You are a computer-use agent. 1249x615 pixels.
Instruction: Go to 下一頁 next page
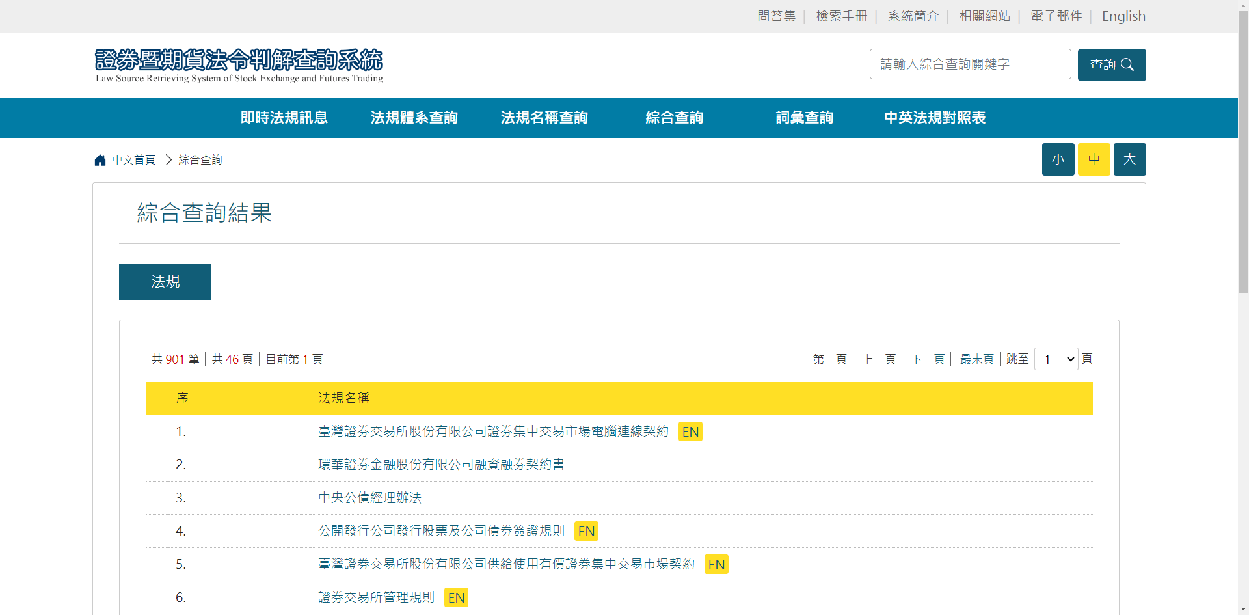[x=928, y=359]
